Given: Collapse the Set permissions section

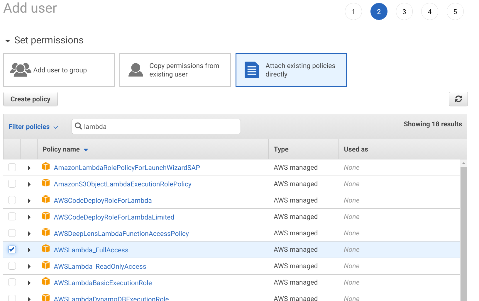Looking at the screenshot, I should coord(8,41).
